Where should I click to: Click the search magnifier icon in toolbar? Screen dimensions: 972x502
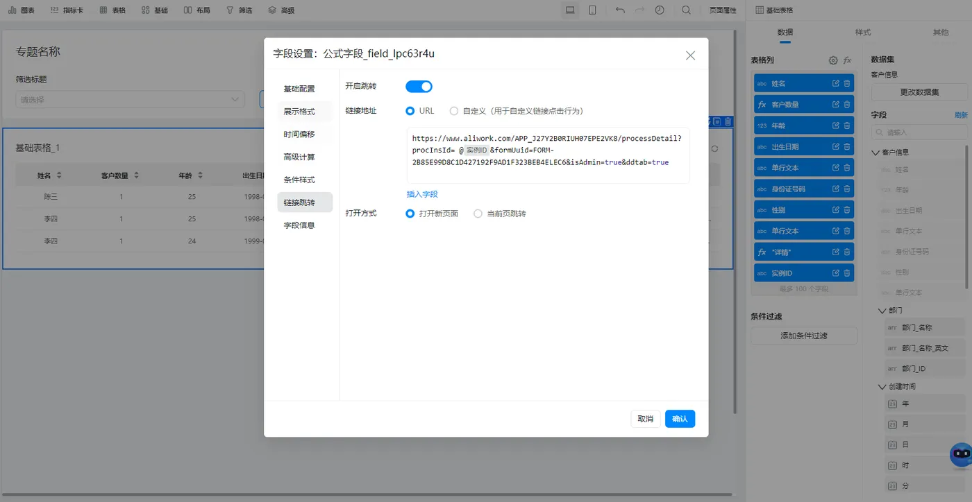pyautogui.click(x=686, y=10)
